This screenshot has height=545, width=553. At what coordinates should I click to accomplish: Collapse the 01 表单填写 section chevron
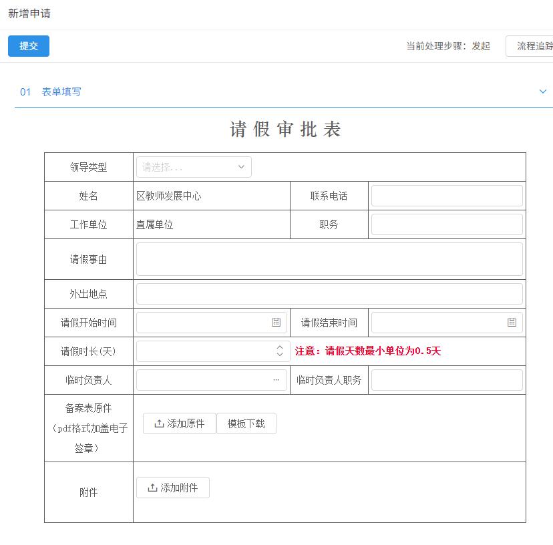pos(543,92)
